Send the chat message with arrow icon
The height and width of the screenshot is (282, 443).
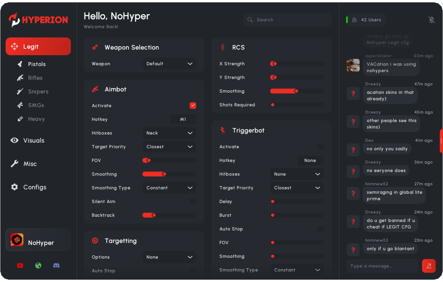click(x=429, y=266)
